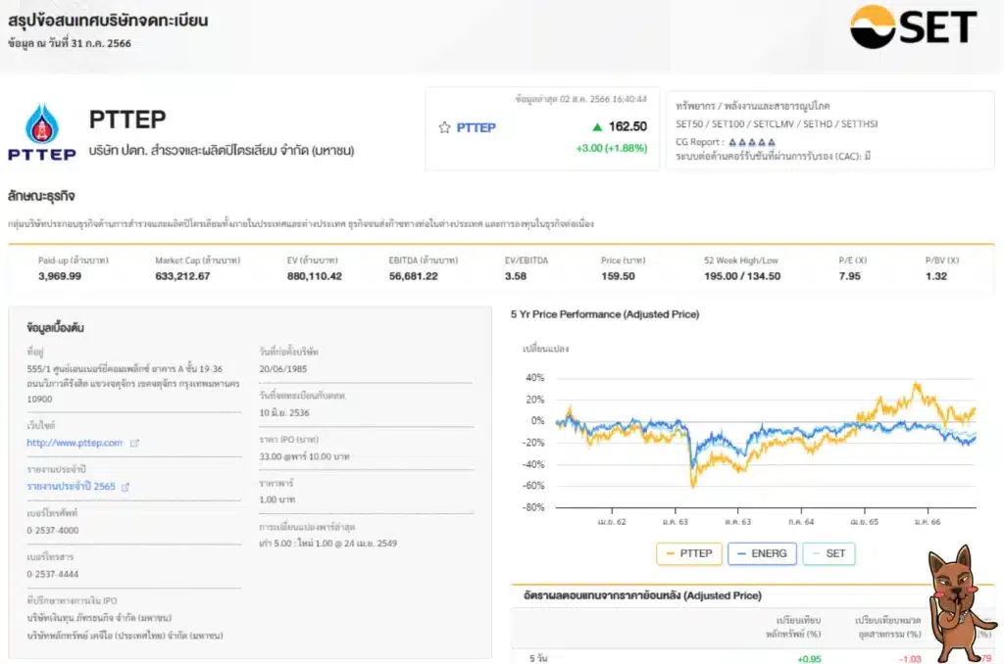Click the SET logo in the header
Viewport: 1004px width, 664px height.
[x=913, y=27]
